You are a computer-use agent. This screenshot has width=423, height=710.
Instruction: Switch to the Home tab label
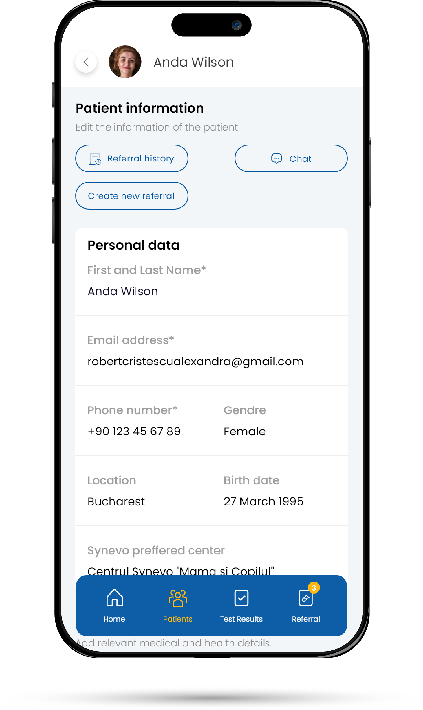point(114,619)
